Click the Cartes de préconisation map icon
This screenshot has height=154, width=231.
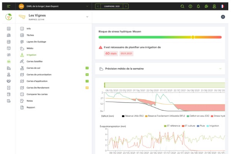[x=22, y=75]
